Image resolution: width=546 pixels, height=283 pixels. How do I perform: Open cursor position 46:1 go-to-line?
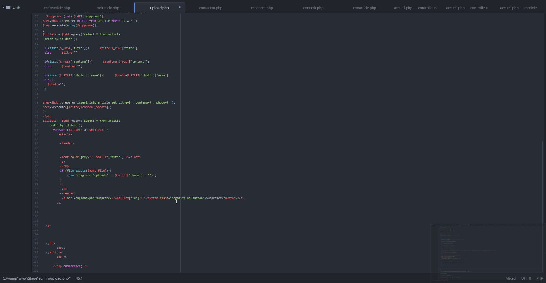tap(79, 278)
